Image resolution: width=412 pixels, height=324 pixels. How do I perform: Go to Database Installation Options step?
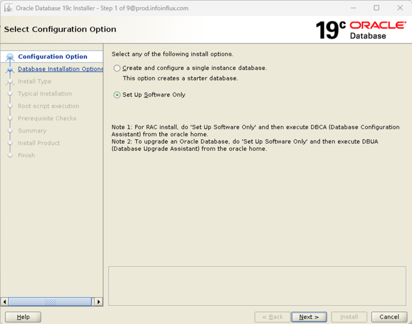(x=60, y=69)
